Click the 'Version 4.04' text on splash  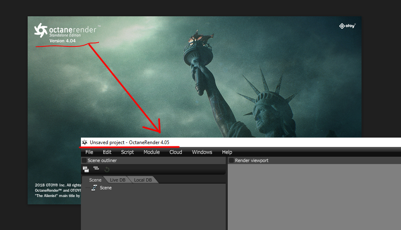(62, 41)
